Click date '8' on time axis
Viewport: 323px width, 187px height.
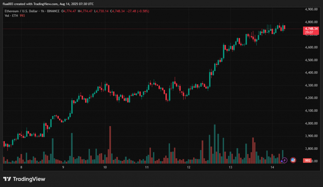tap(21, 167)
